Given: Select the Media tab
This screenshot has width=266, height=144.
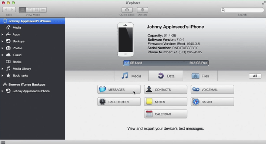Looking at the screenshot, I should [x=131, y=76].
